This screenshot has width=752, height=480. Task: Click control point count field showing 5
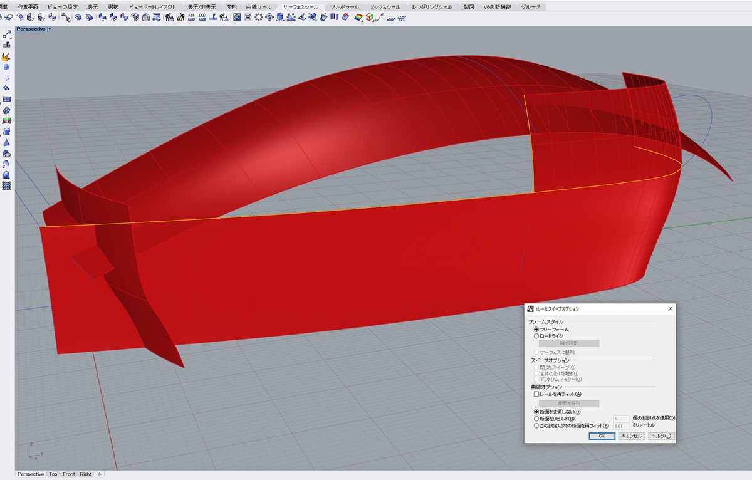(x=621, y=419)
